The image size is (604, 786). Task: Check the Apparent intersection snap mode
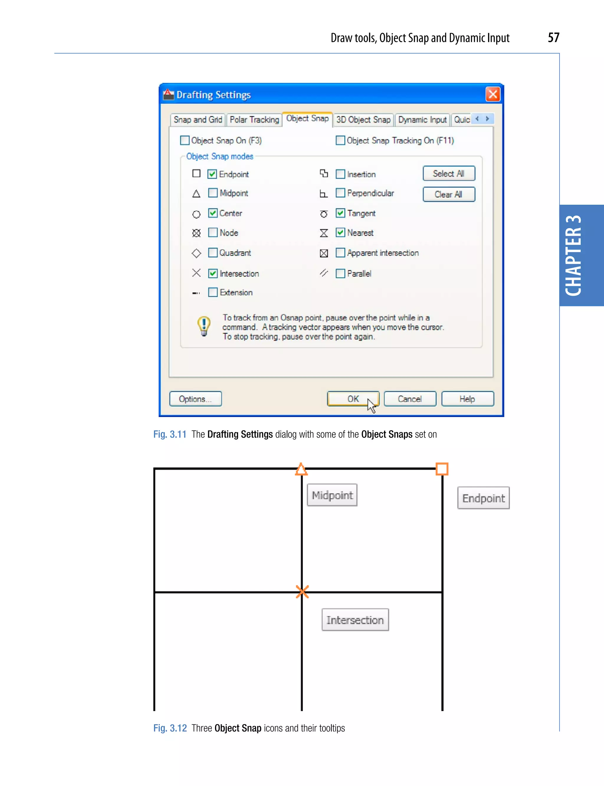click(x=340, y=253)
